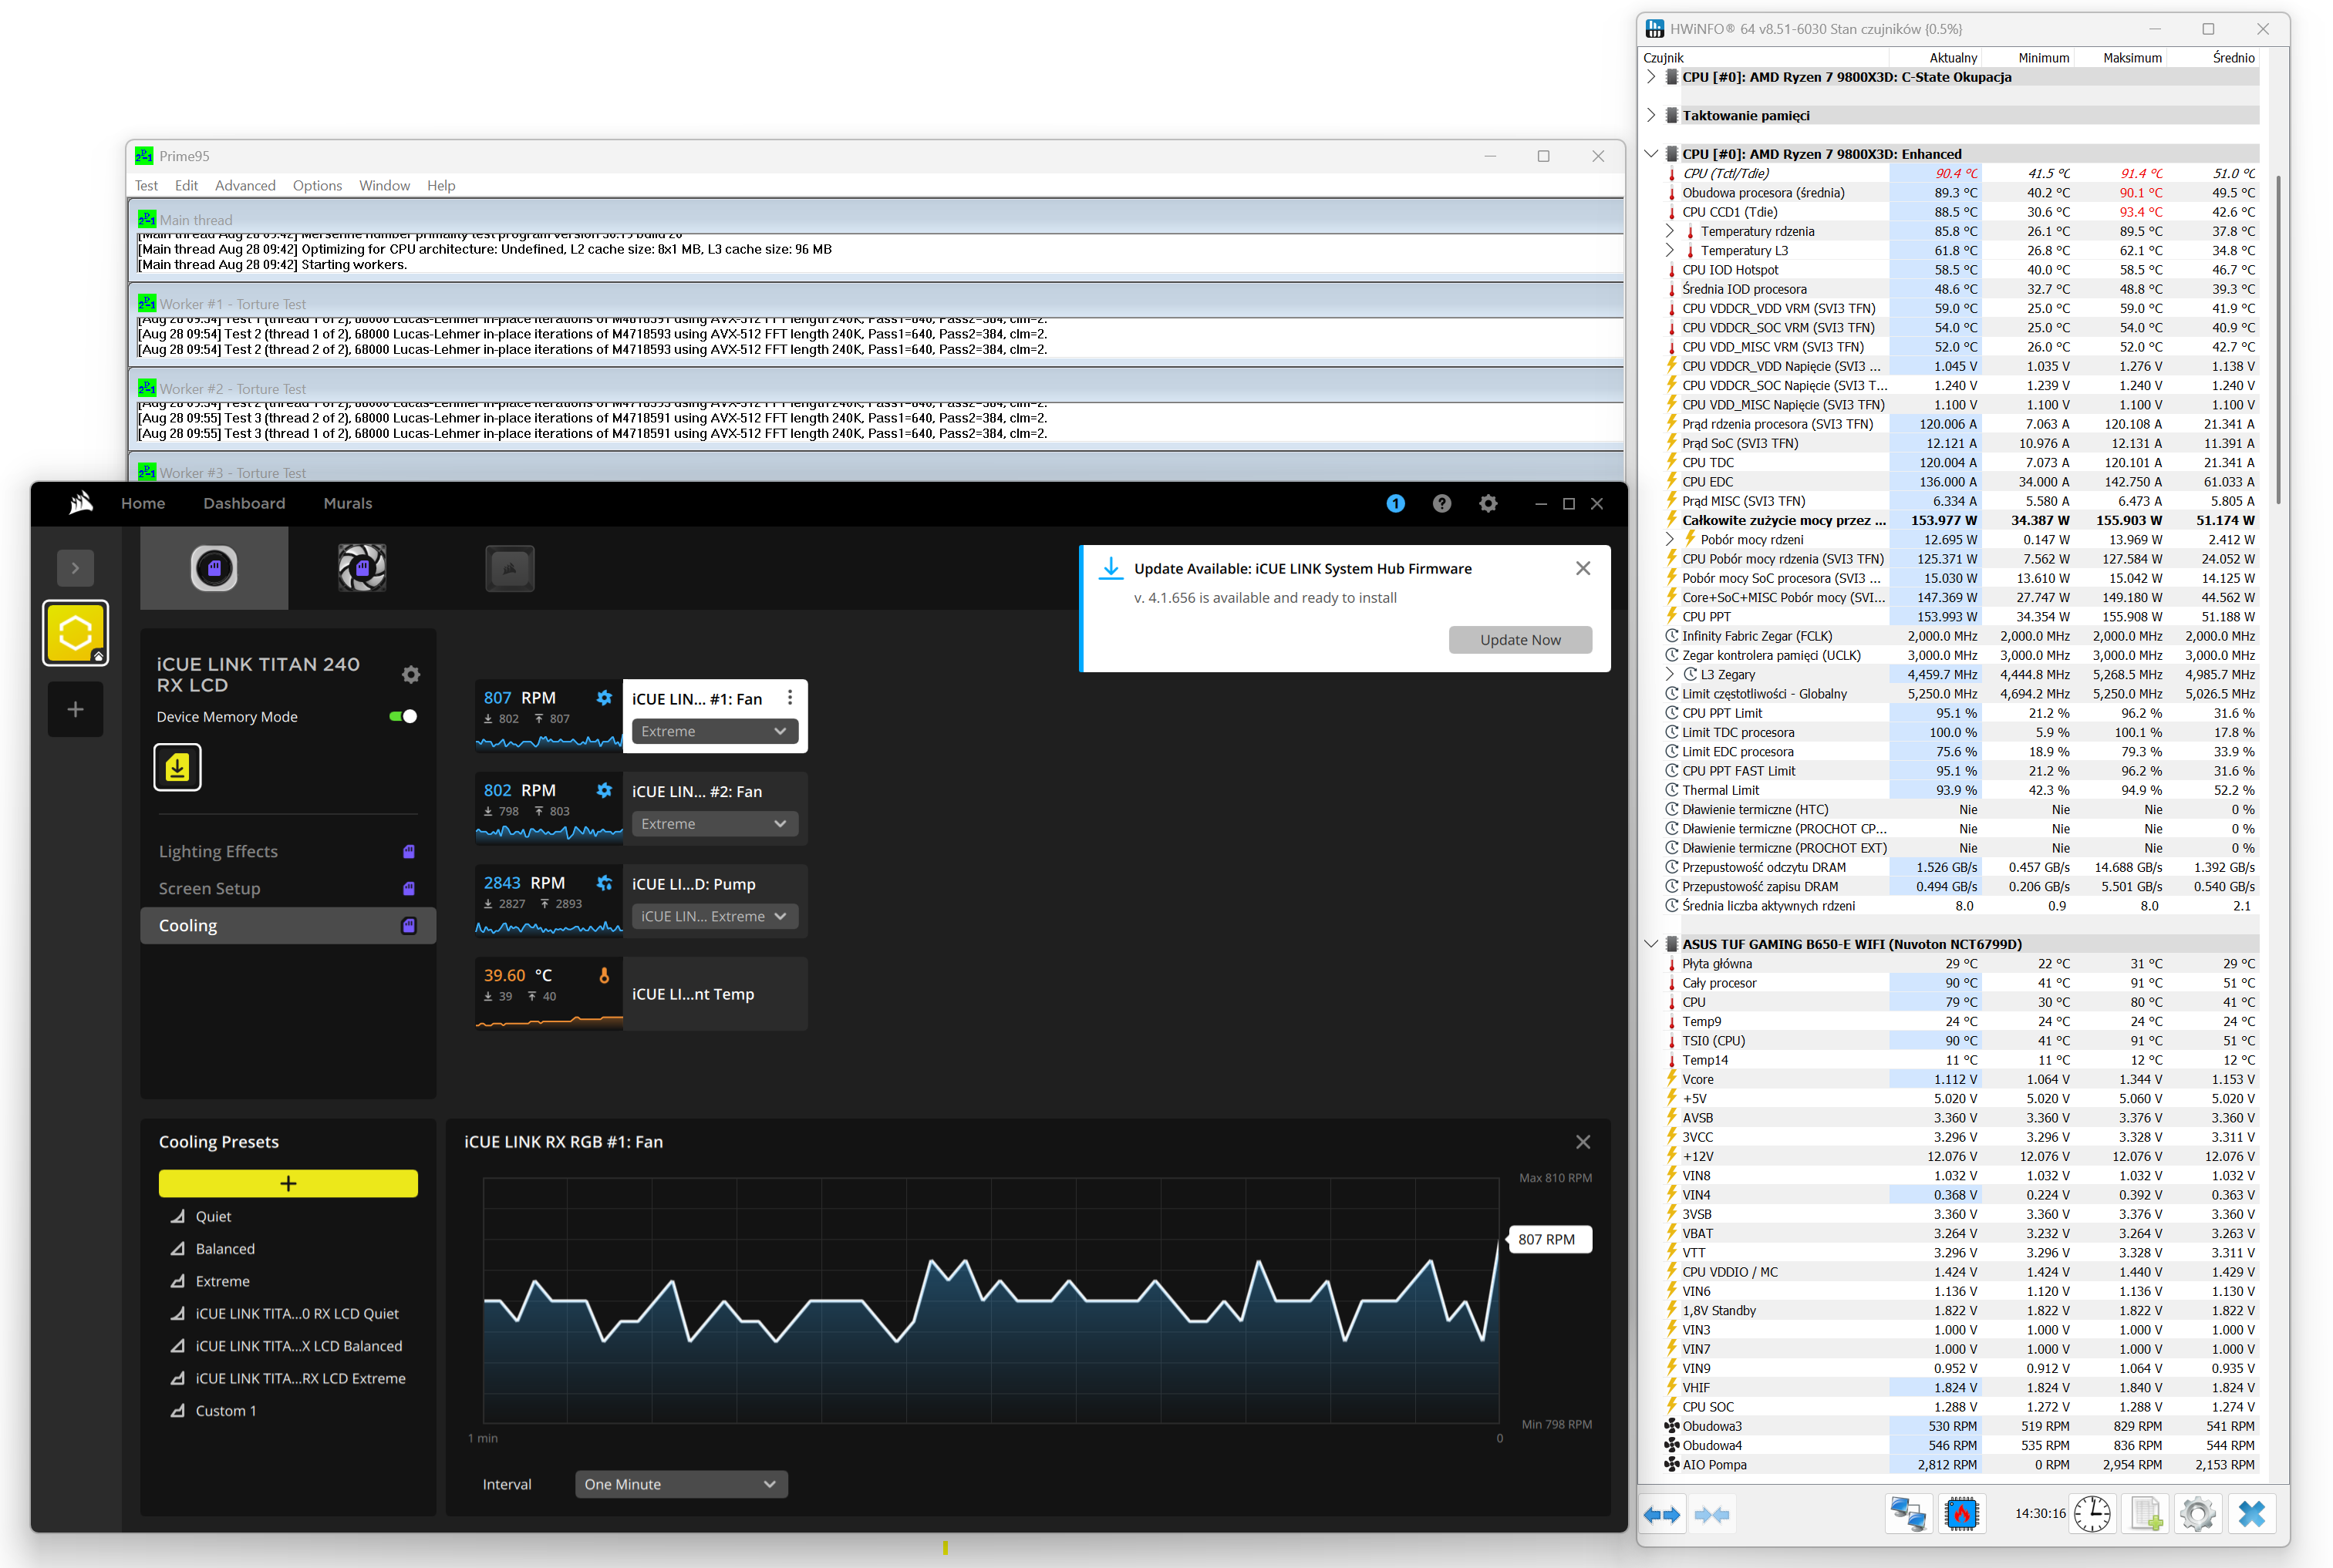Open Lighting Effects section in iCUE
Viewport: 2333px width, 1568px height.
[288, 851]
